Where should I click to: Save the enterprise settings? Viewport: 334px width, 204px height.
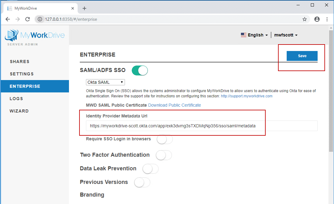tap(302, 56)
